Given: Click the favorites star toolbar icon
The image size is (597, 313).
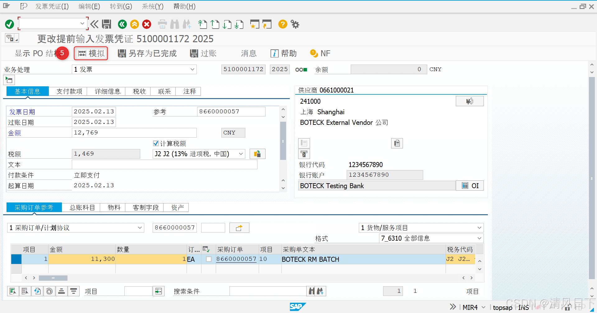Looking at the screenshot, I should (x=255, y=24).
